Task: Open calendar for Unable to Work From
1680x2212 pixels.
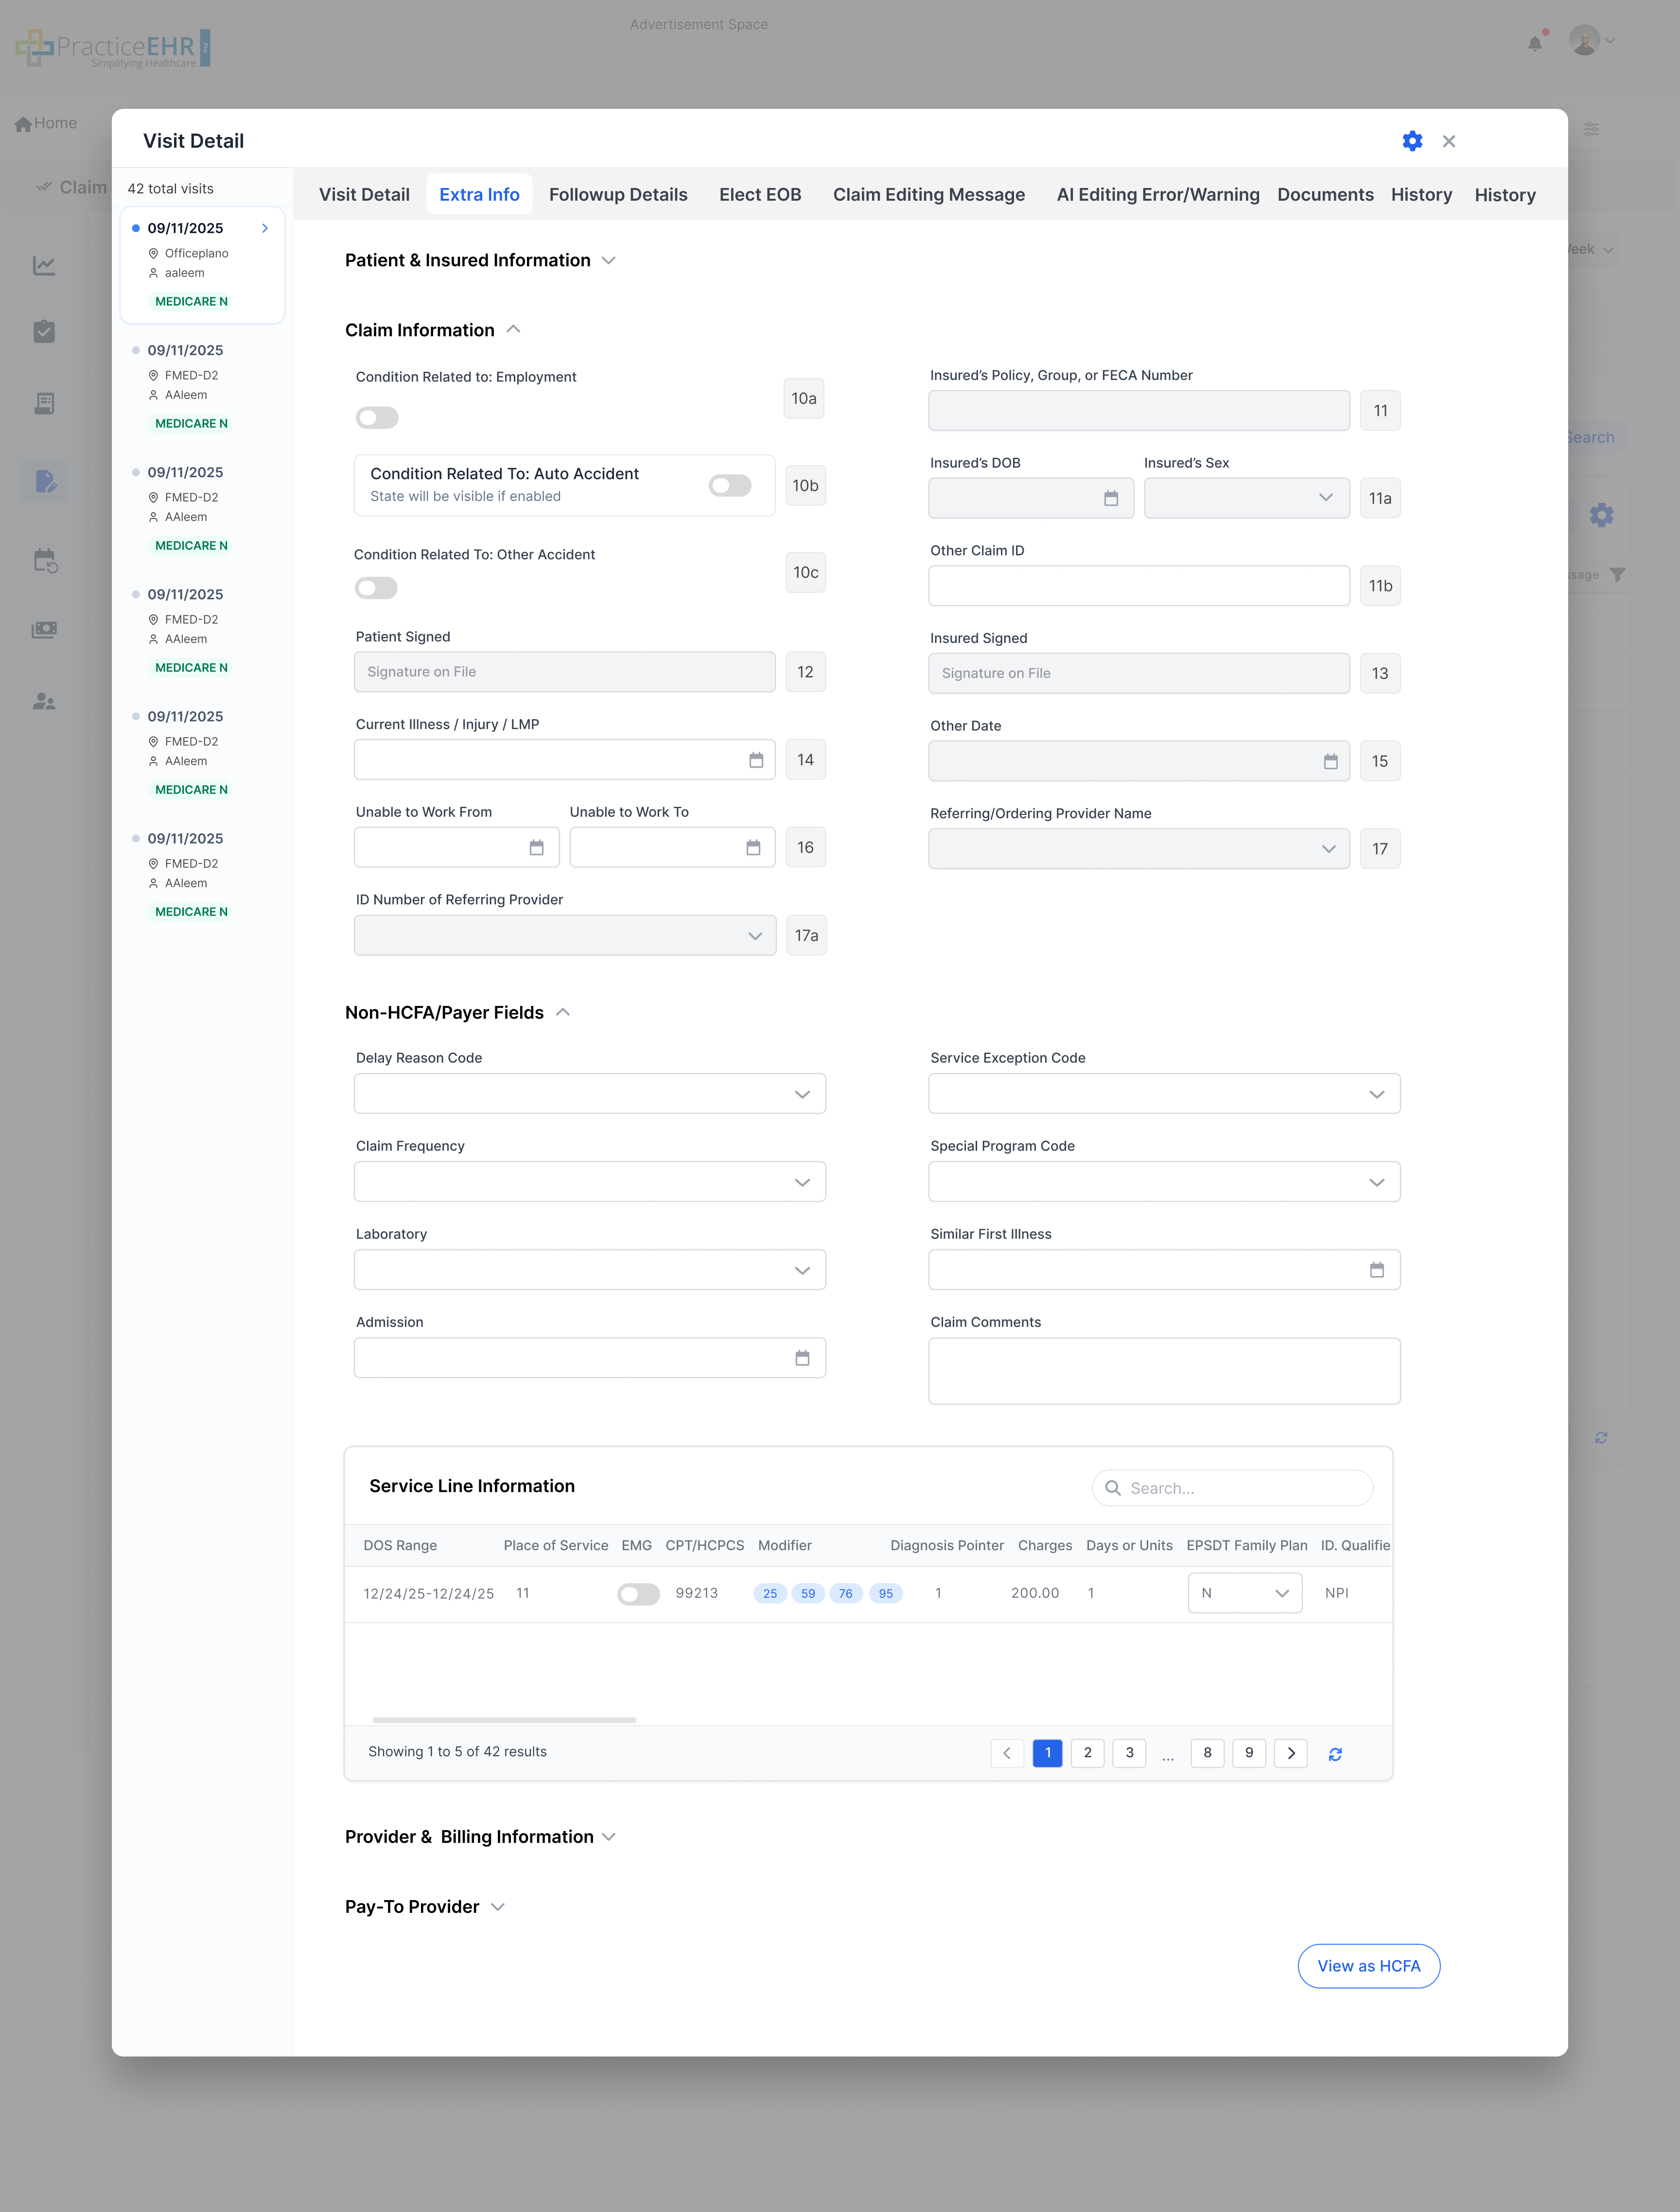Action: click(536, 848)
